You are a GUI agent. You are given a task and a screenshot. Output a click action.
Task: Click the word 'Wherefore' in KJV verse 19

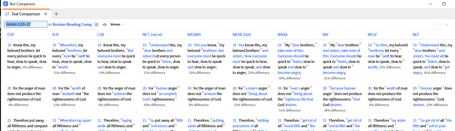(x=68, y=45)
